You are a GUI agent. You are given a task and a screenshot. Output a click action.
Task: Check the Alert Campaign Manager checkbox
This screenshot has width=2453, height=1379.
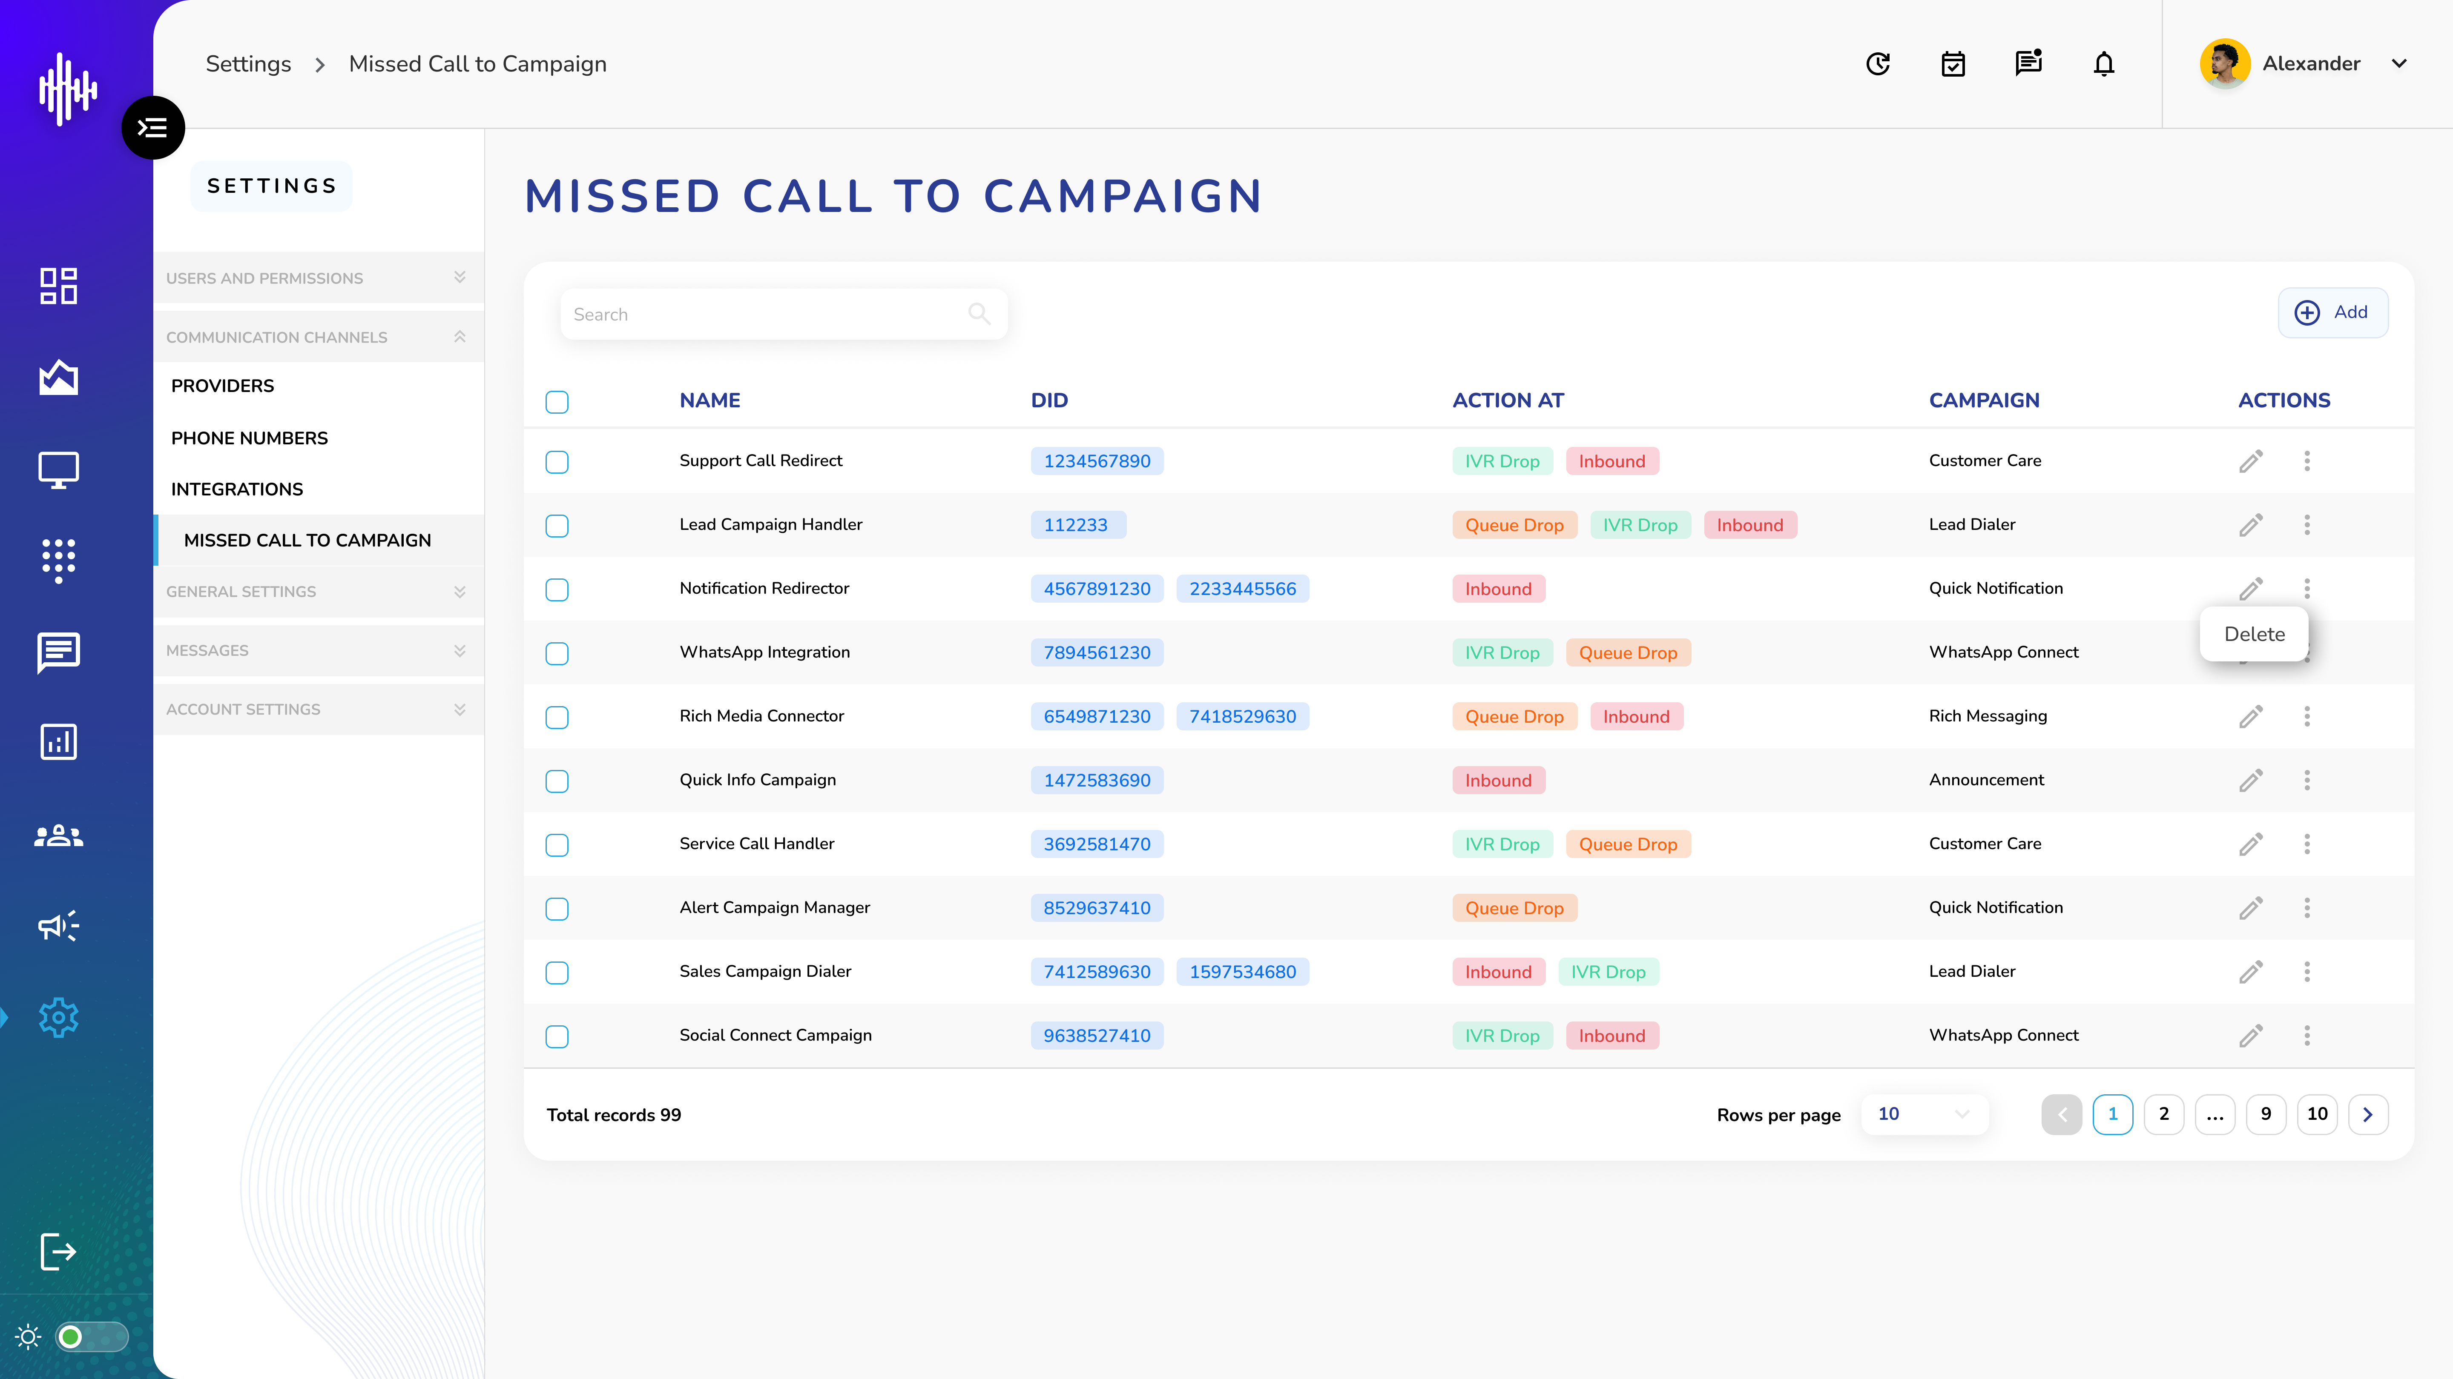tap(557, 908)
